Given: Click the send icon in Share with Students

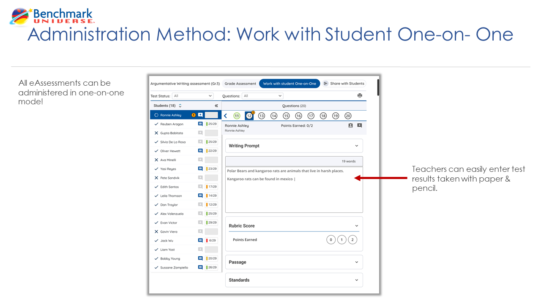Looking at the screenshot, I should click(325, 84).
